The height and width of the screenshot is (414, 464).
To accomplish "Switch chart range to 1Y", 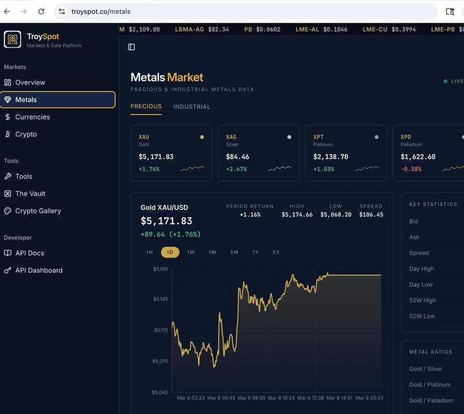I will tap(256, 252).
